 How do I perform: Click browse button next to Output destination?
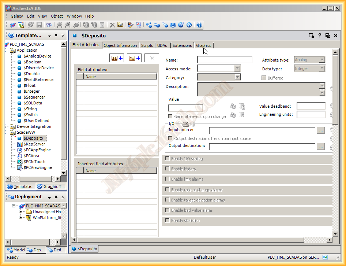320,147
